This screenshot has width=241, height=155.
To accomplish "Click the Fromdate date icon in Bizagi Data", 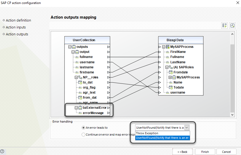I will [171, 72].
